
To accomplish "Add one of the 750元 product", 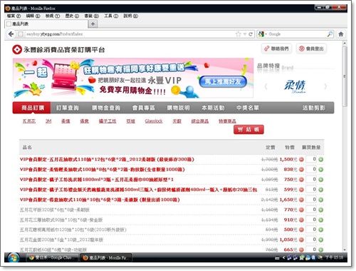I will point(321,180).
